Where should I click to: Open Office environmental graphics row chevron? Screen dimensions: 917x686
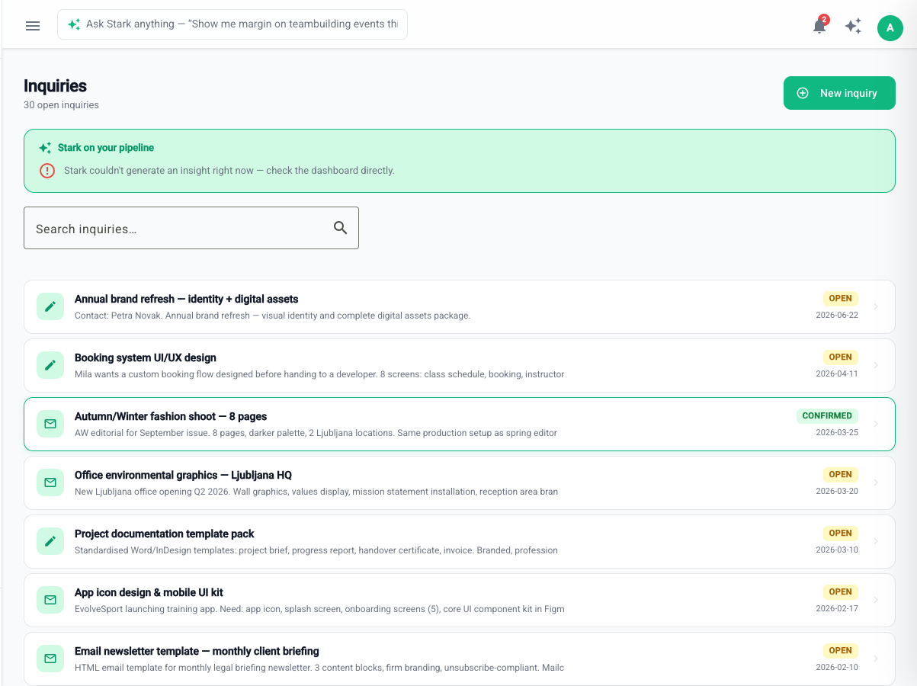pyautogui.click(x=876, y=482)
